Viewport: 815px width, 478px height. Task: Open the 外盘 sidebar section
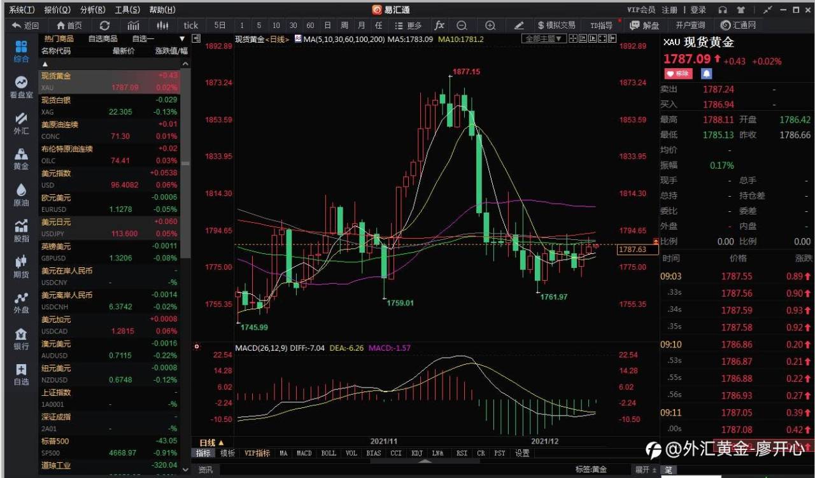coord(21,303)
